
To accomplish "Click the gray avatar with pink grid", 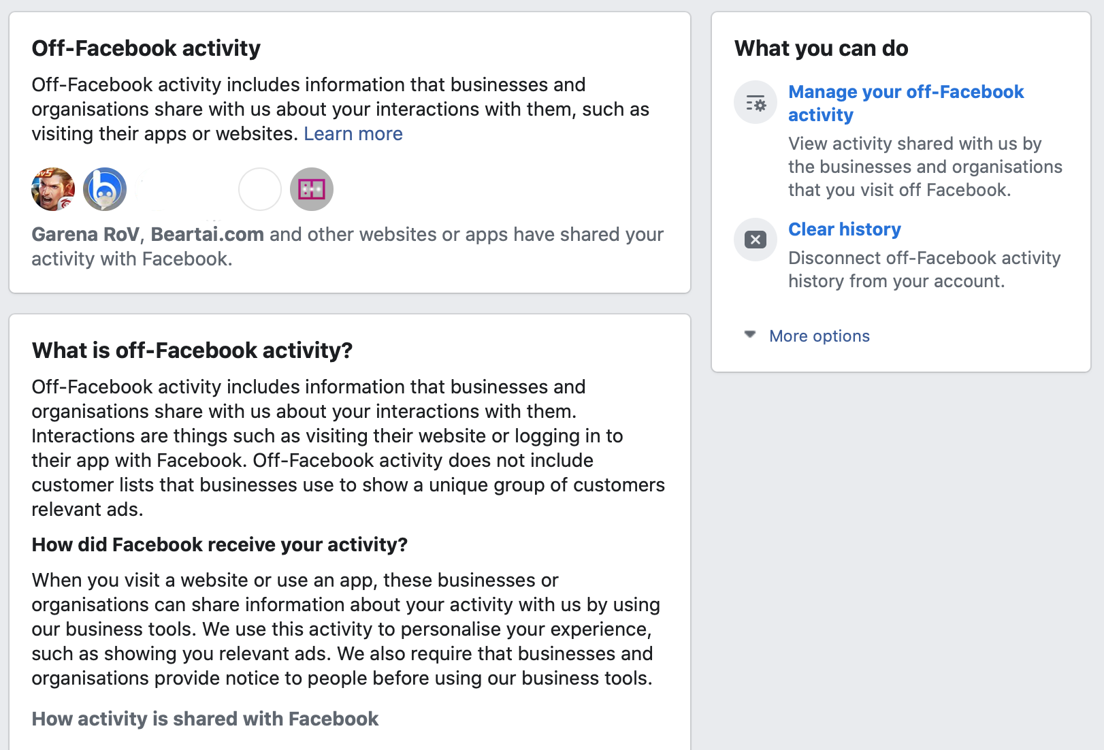I will click(x=312, y=189).
